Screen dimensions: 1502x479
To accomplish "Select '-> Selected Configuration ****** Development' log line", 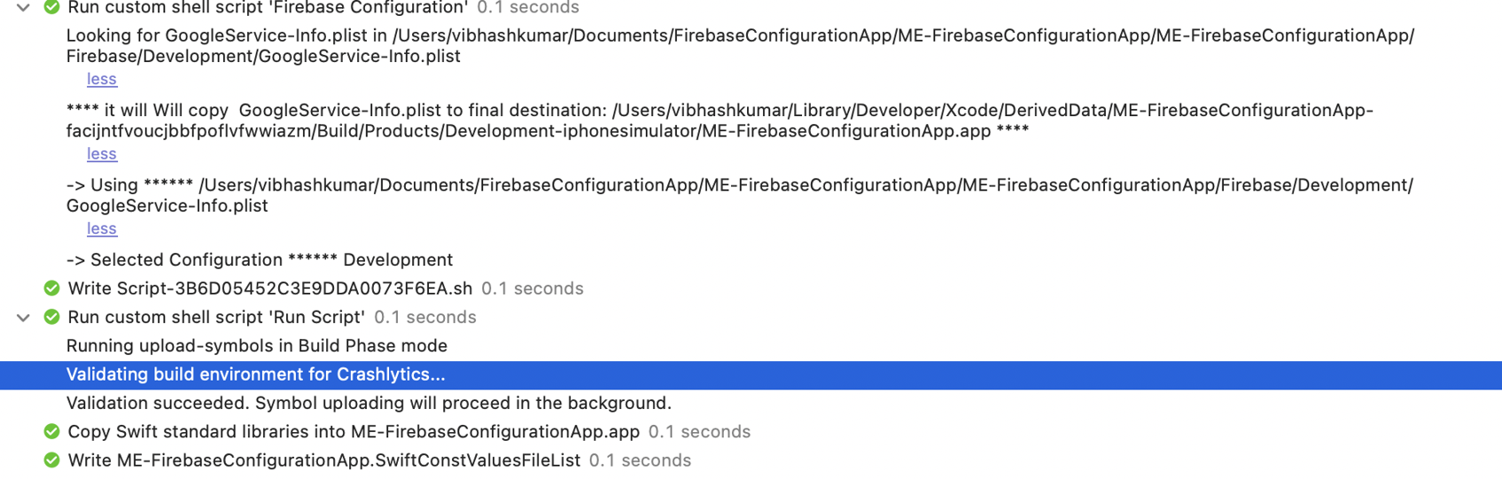I will [x=260, y=260].
